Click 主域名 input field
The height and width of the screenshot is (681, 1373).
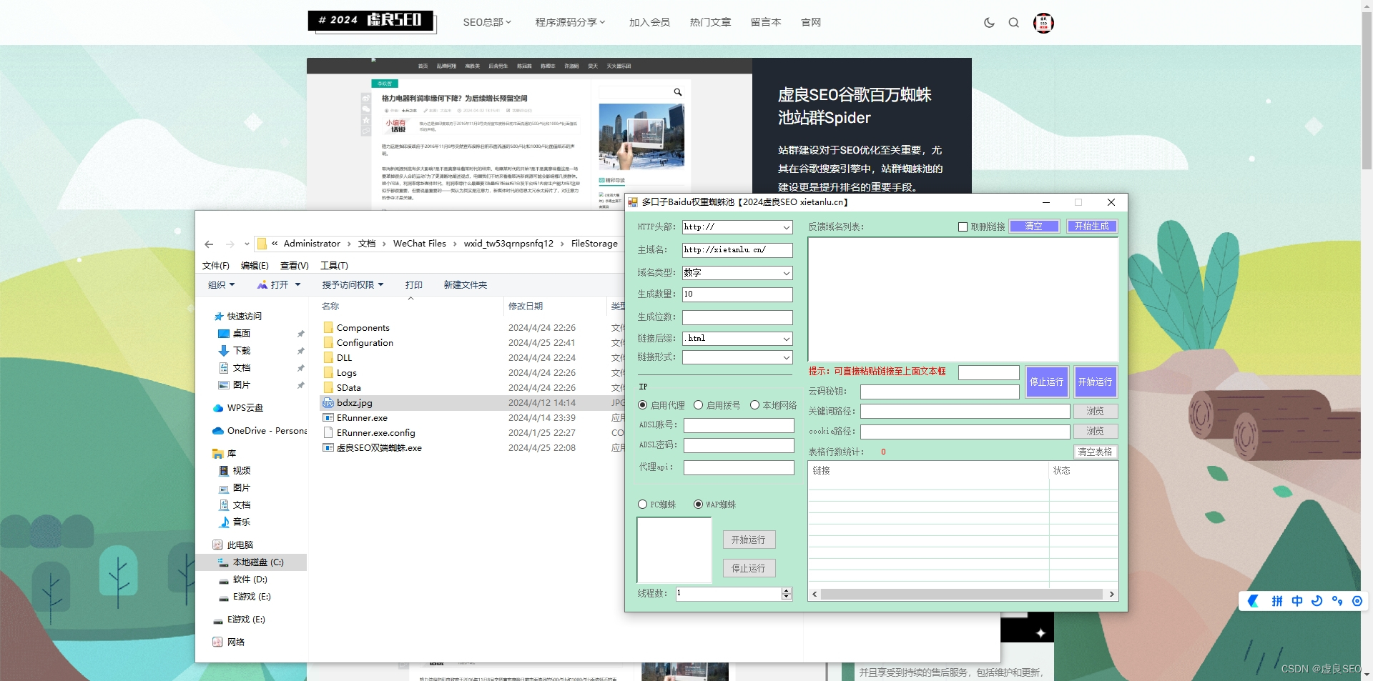point(737,250)
